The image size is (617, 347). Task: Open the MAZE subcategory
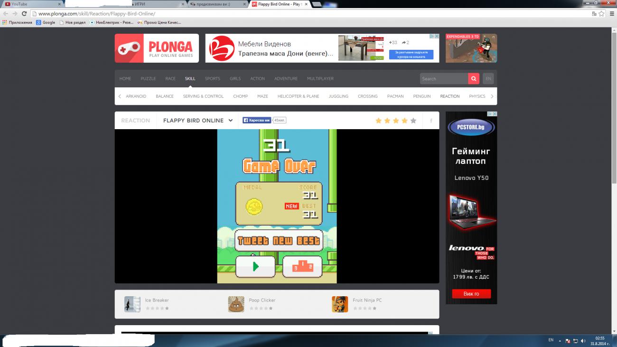click(x=262, y=96)
